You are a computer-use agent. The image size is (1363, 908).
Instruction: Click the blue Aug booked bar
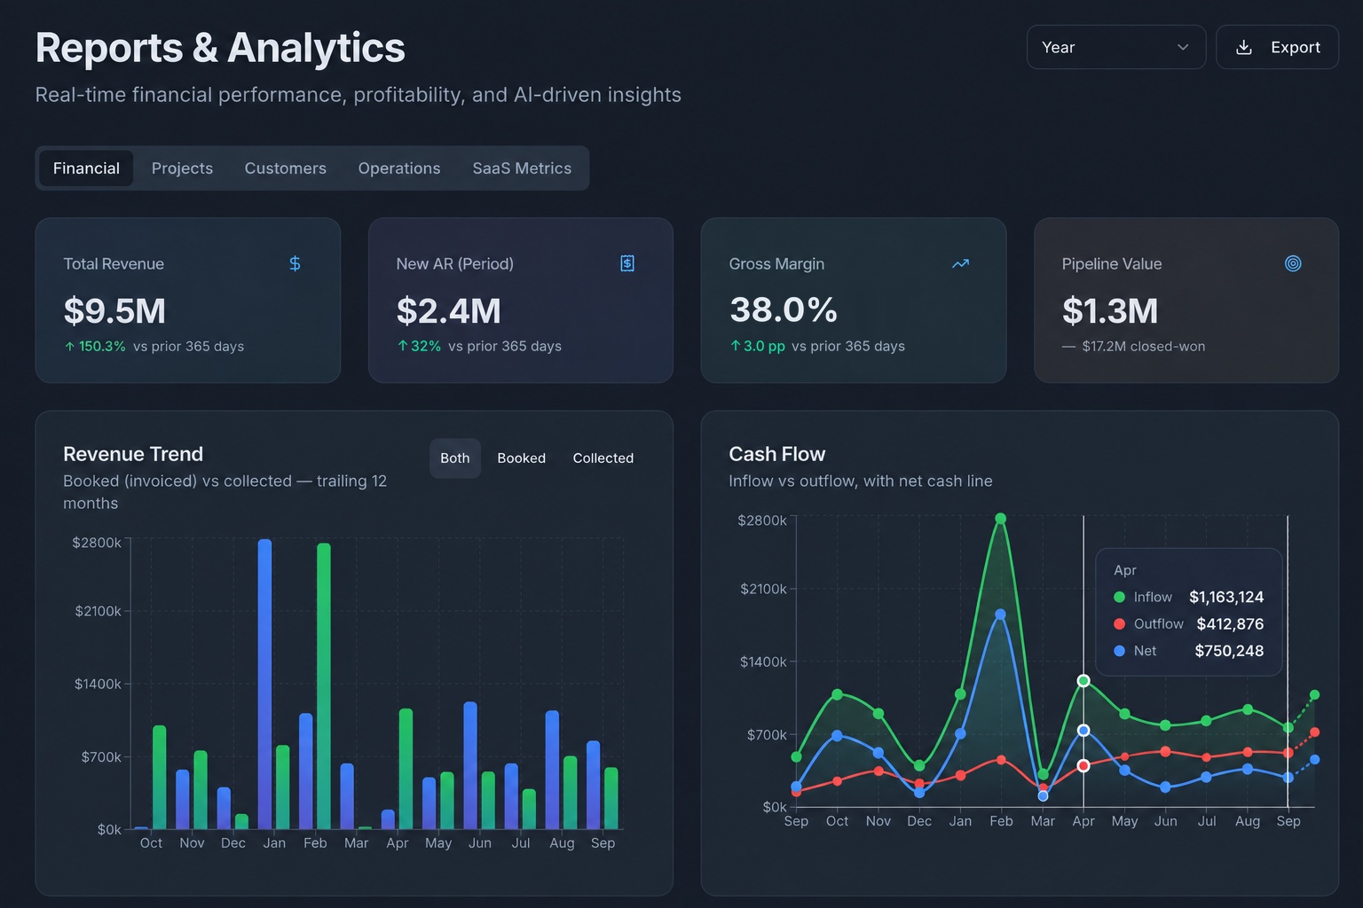552,770
